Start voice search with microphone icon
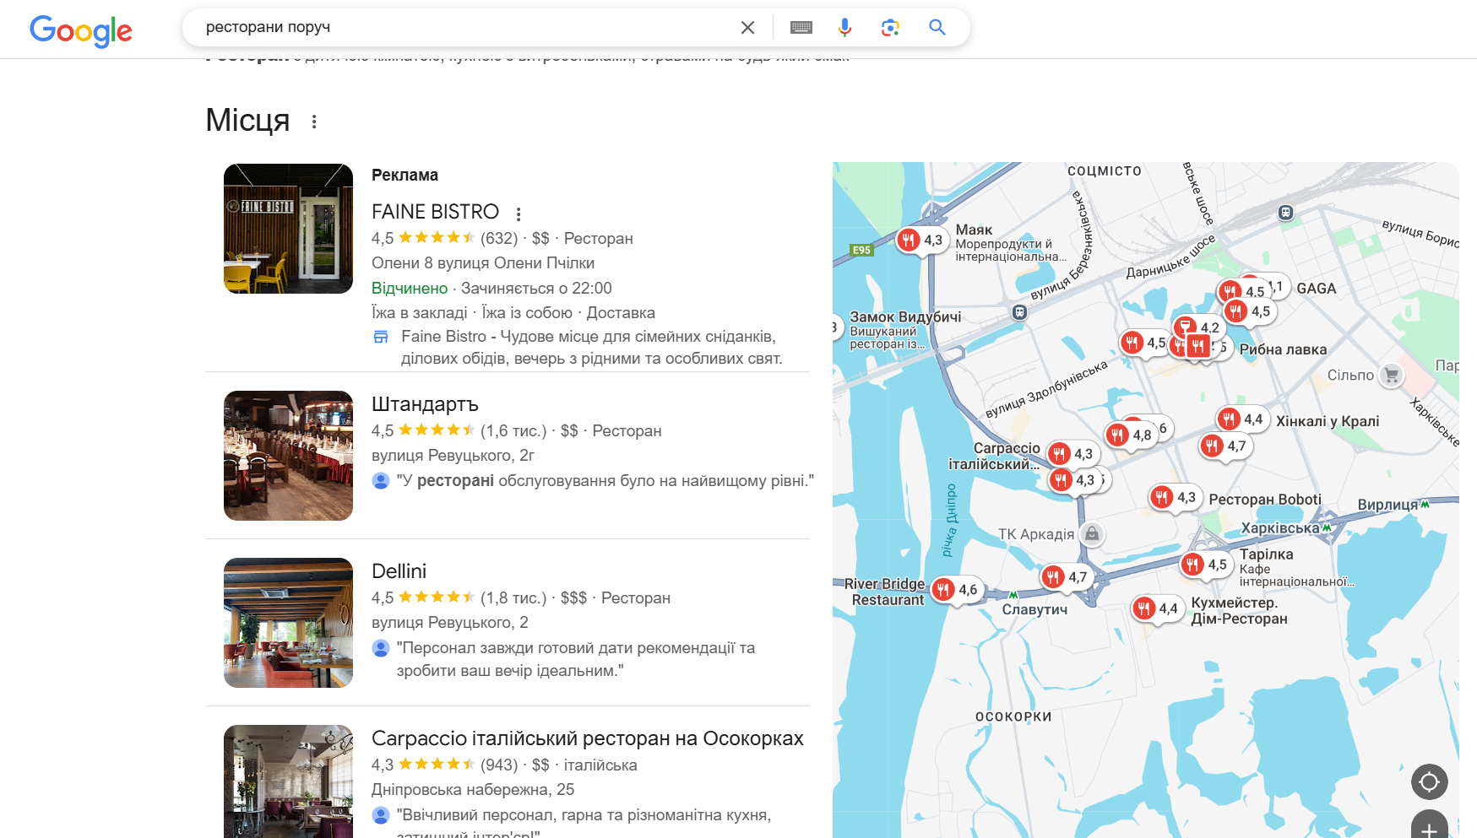 point(844,28)
